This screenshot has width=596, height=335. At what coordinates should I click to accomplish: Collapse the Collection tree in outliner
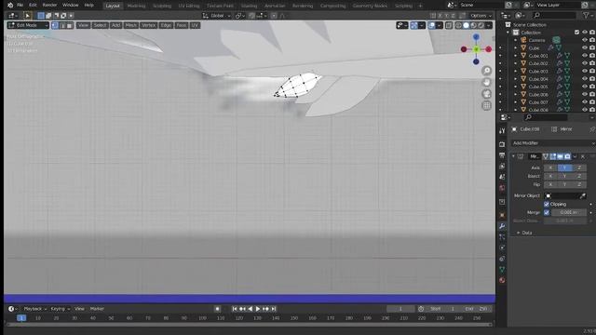point(508,33)
